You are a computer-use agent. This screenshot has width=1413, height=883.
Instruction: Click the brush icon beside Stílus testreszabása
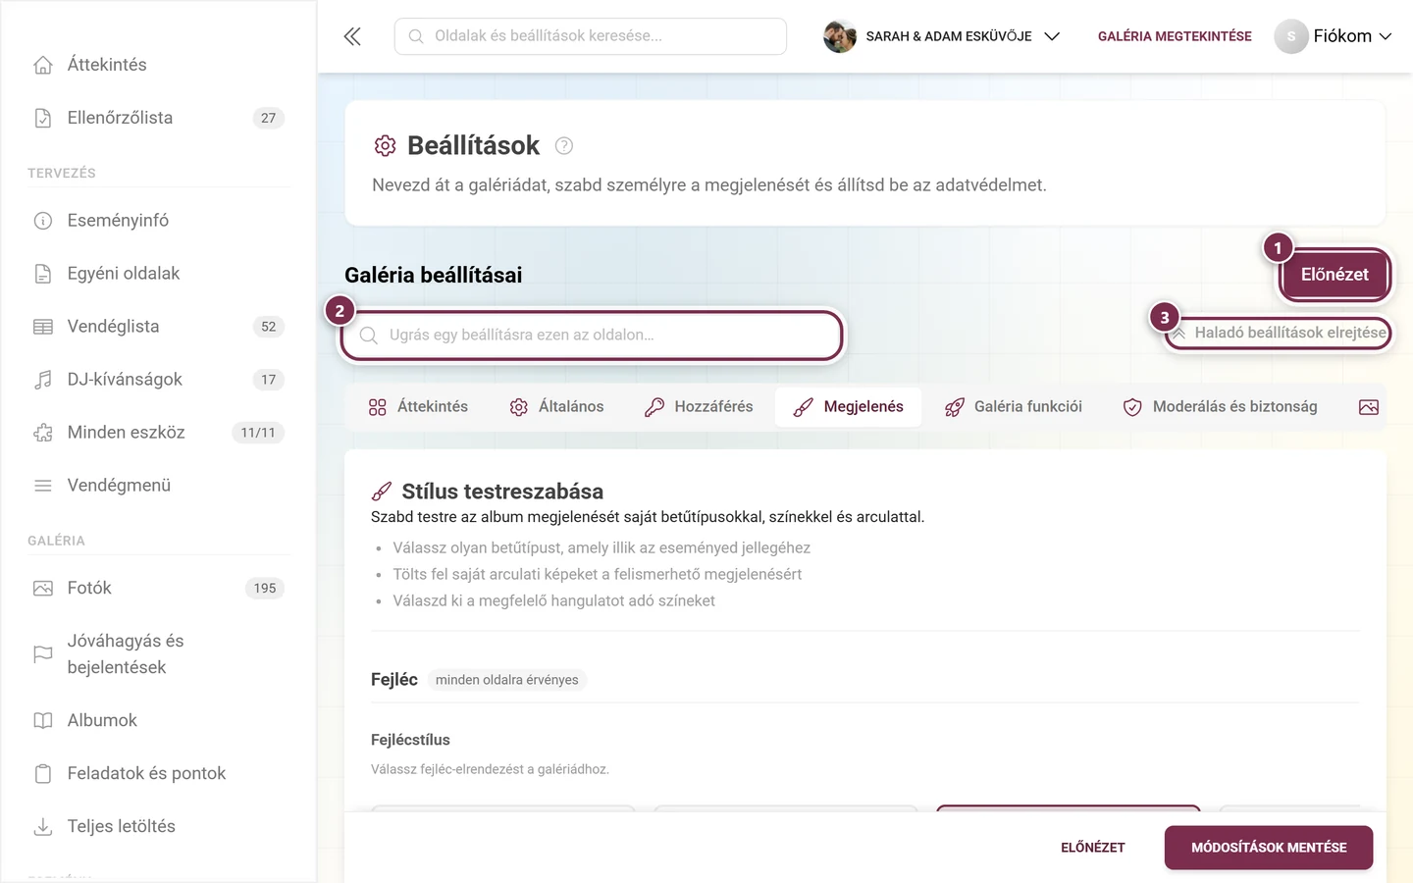pyautogui.click(x=382, y=492)
